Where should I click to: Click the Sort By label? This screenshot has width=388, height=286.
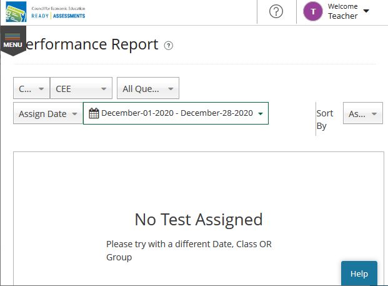click(325, 120)
